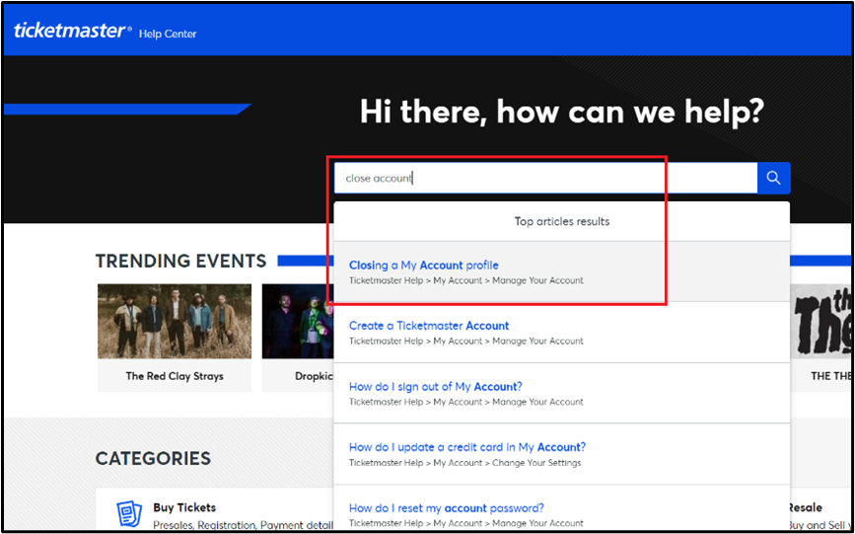Open the Dropkick event thumbnail

(x=298, y=321)
